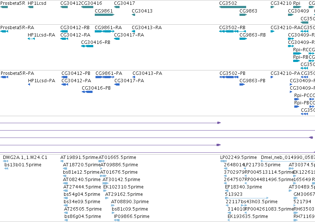The width and height of the screenshot is (315, 222).
Task: Select the CG30413-PA protein label
Action: point(147,73)
